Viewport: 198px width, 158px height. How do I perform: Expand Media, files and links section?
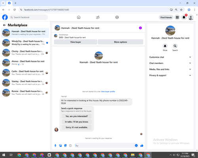pyautogui.click(x=170, y=69)
